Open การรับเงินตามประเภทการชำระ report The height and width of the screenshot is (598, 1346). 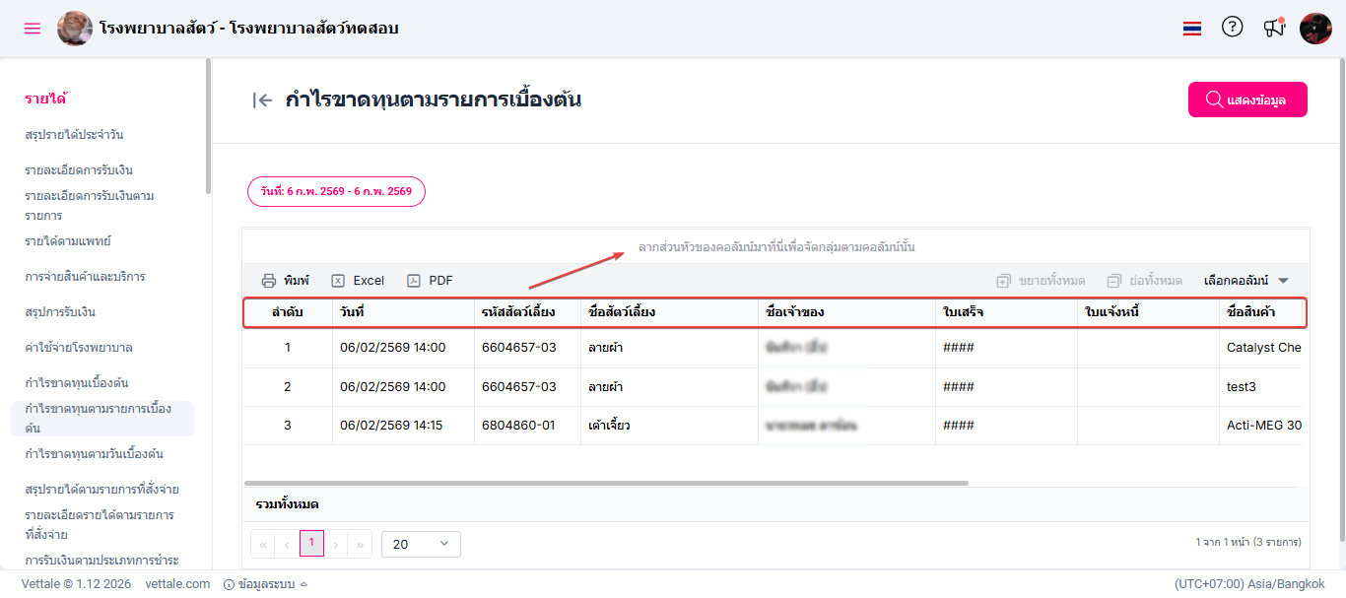click(101, 561)
